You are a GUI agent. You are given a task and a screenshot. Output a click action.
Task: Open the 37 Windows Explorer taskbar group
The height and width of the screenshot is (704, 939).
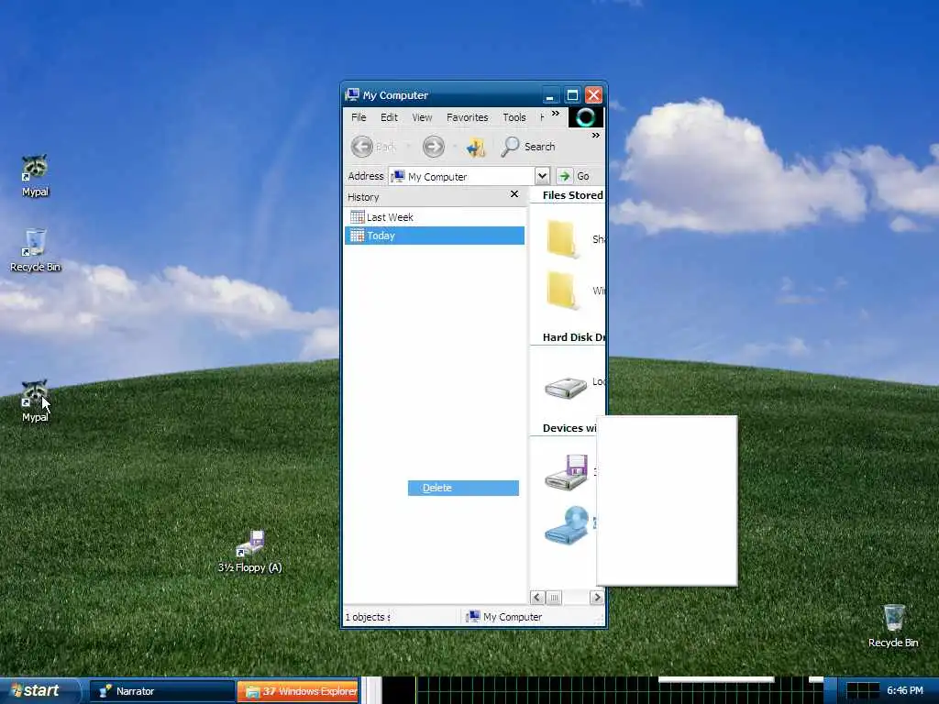pos(298,691)
